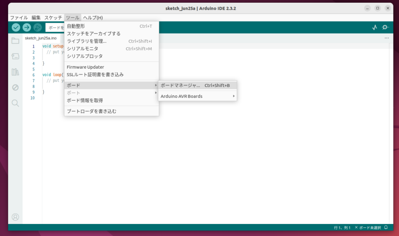Open the board selector dropdown in toolbar
This screenshot has width=399, height=236.
point(55,27)
